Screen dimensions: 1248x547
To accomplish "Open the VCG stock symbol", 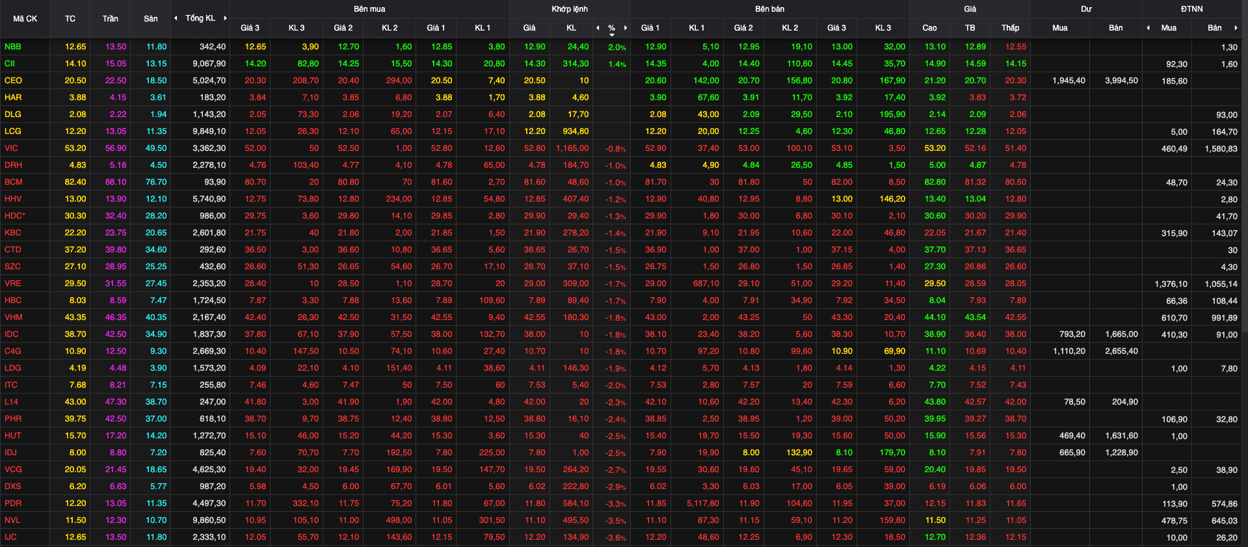I will click(x=13, y=470).
